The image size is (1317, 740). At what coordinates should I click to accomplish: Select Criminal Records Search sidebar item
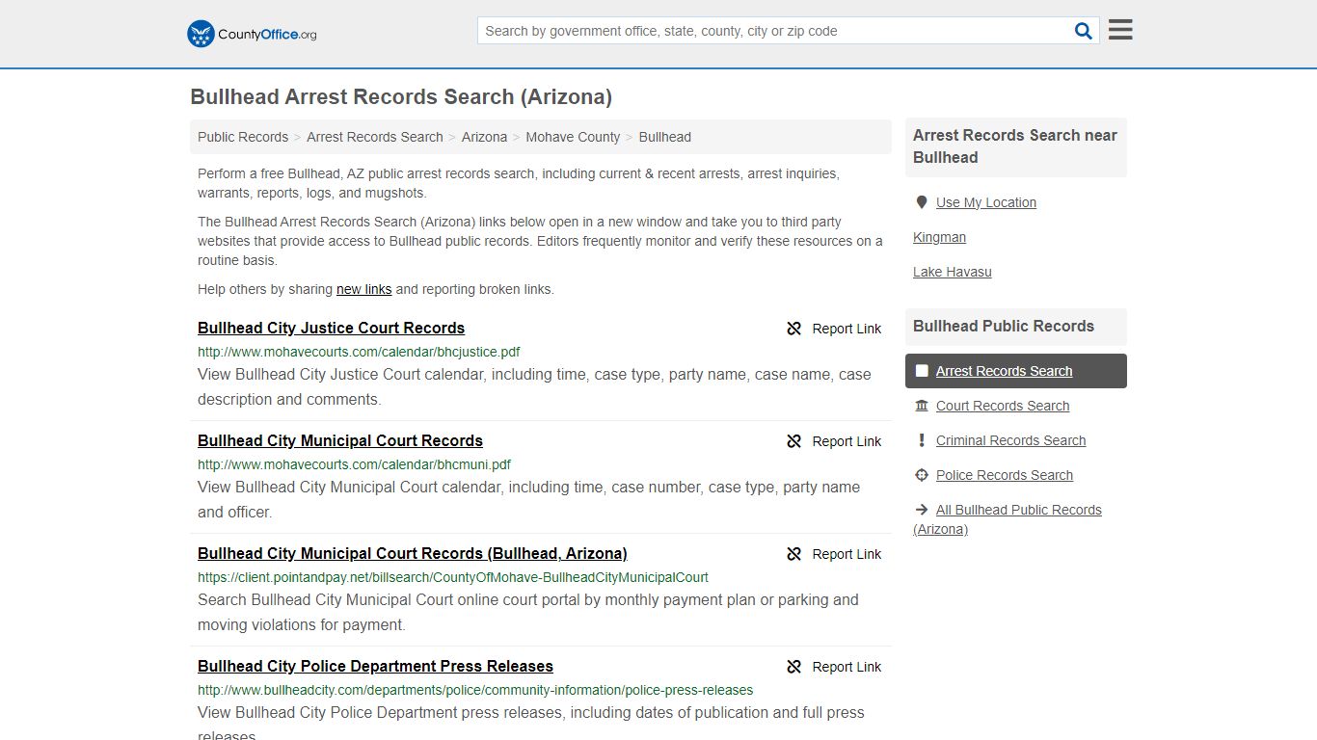click(x=1010, y=440)
